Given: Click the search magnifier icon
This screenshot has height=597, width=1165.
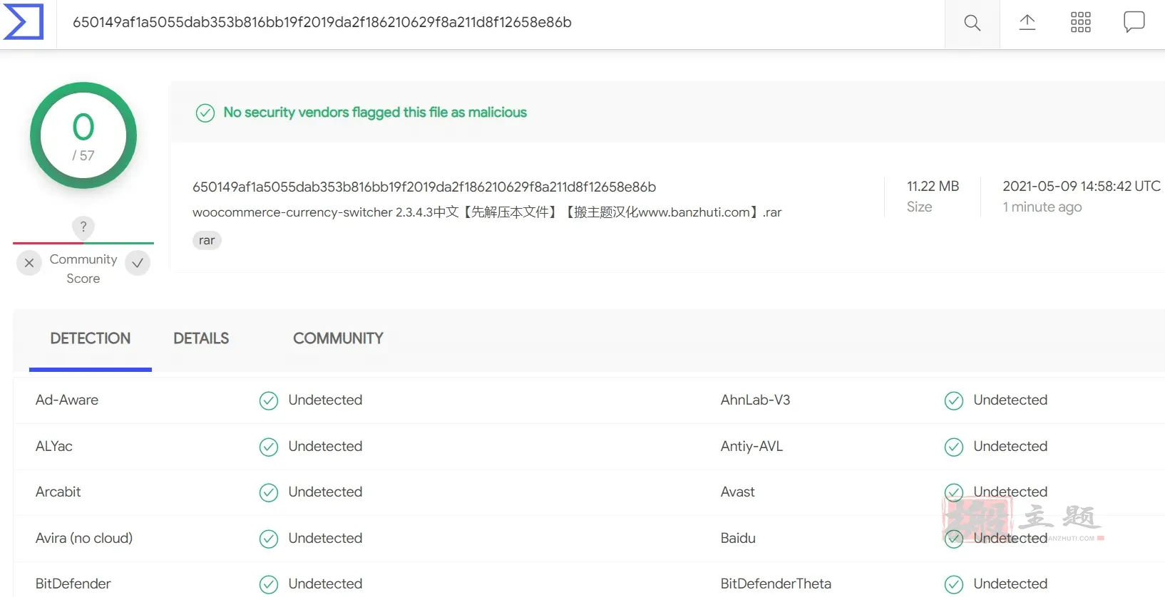Looking at the screenshot, I should (x=972, y=23).
